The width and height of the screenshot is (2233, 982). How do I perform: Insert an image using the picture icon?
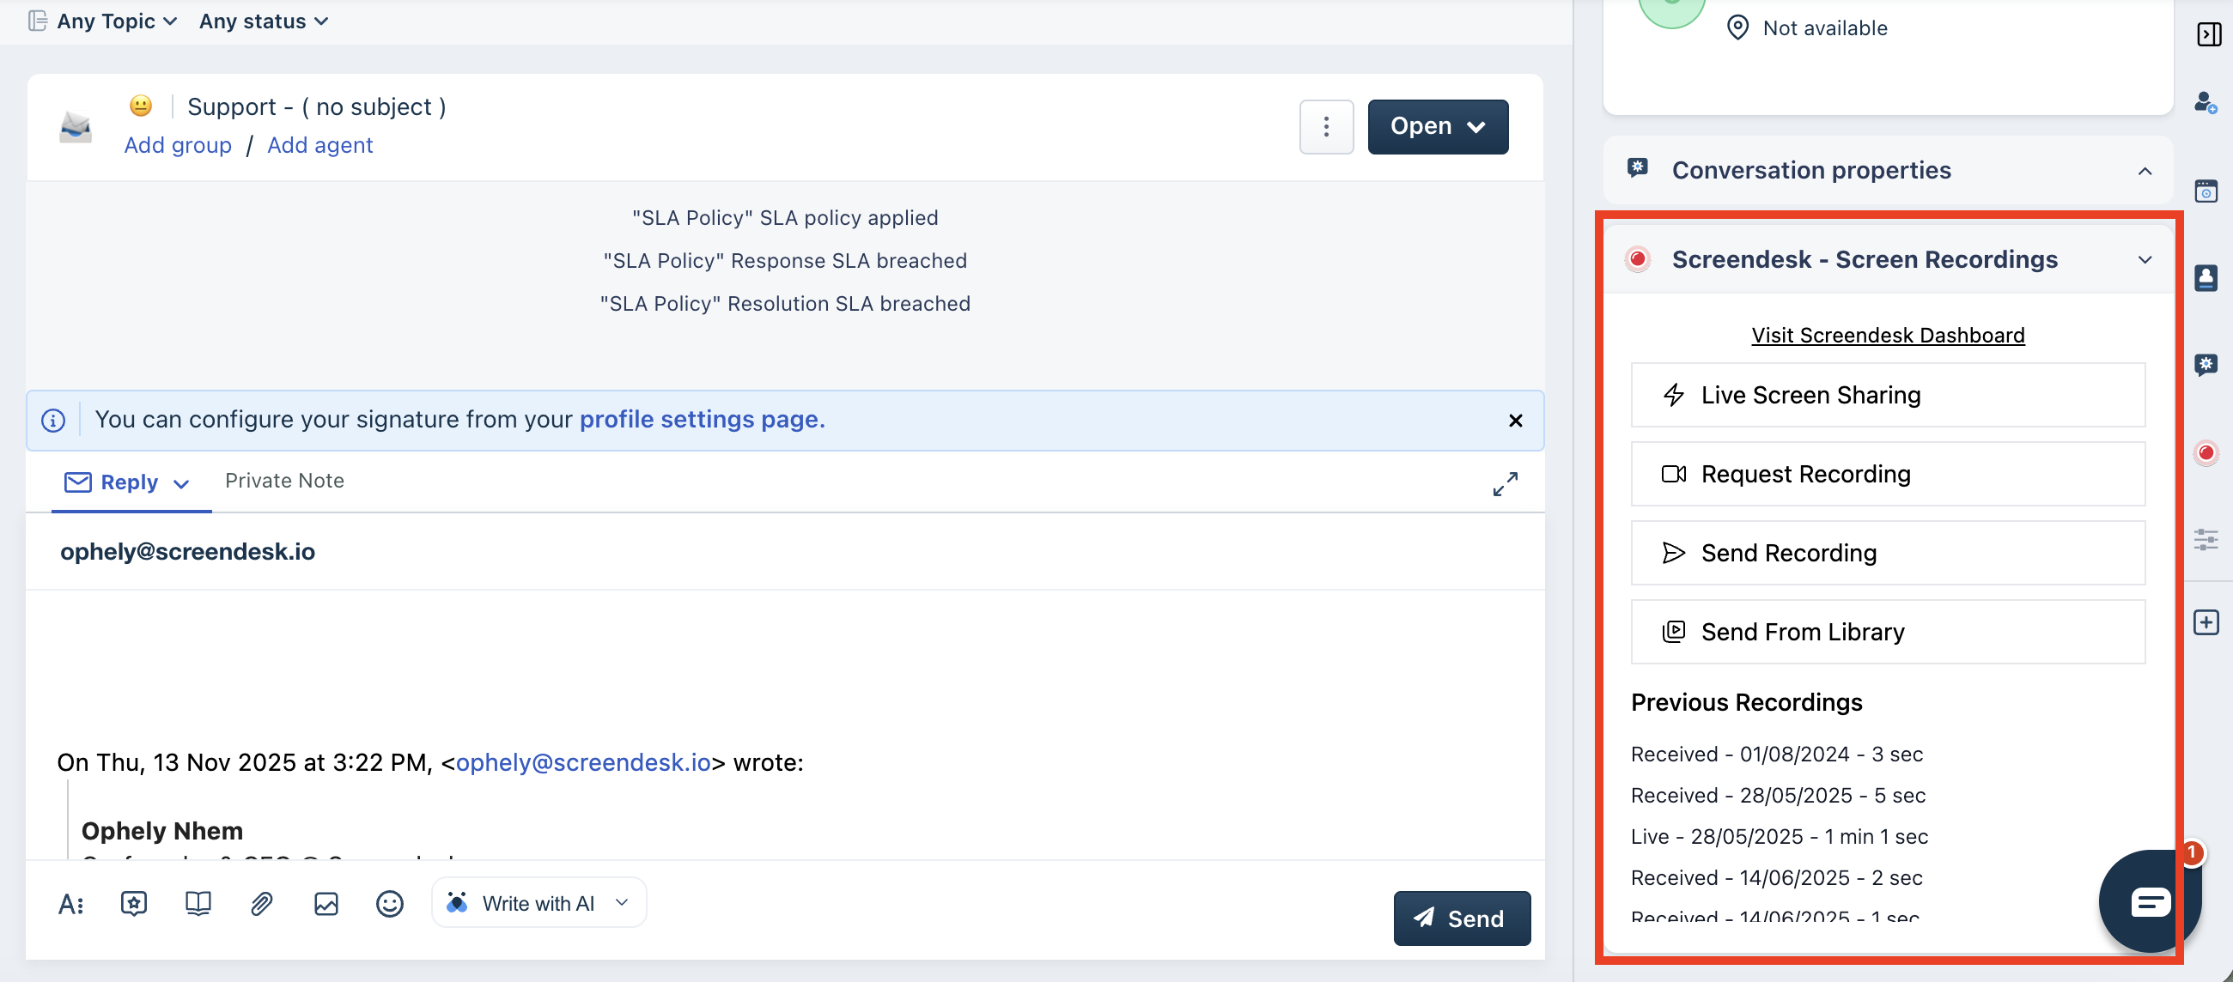[326, 903]
